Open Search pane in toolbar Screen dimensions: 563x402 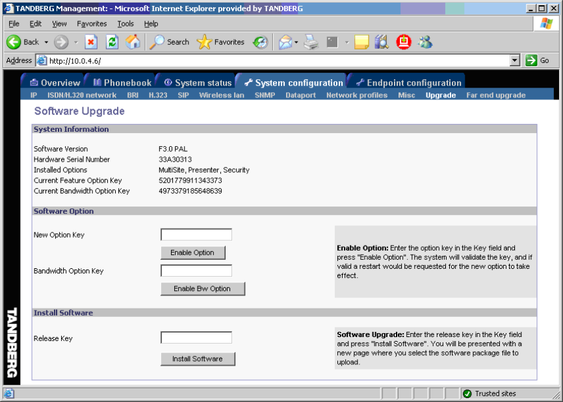pos(169,42)
